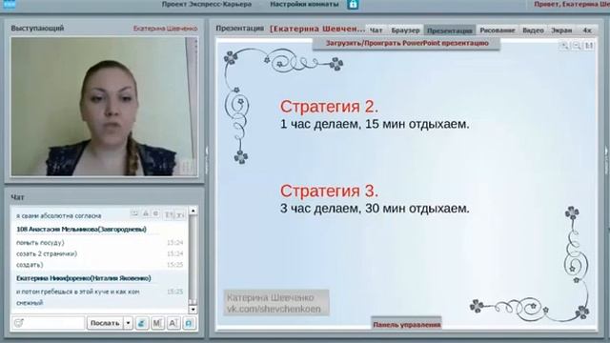Click the smiley emoticon icon in chat input
The image size is (610, 343).
[18, 323]
